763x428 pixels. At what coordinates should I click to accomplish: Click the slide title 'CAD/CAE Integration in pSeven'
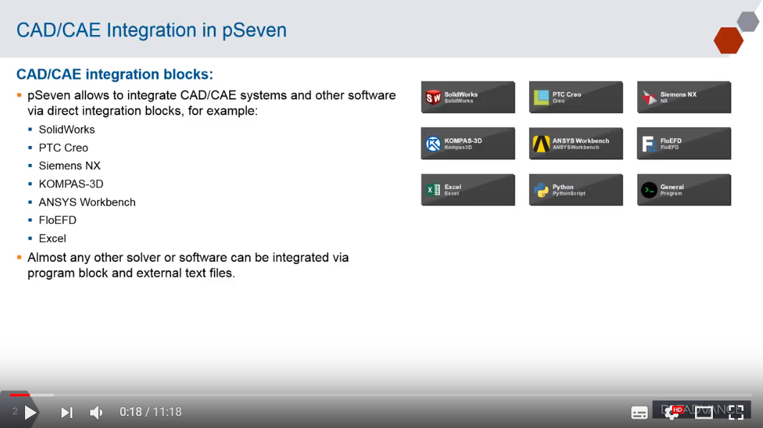pyautogui.click(x=151, y=30)
